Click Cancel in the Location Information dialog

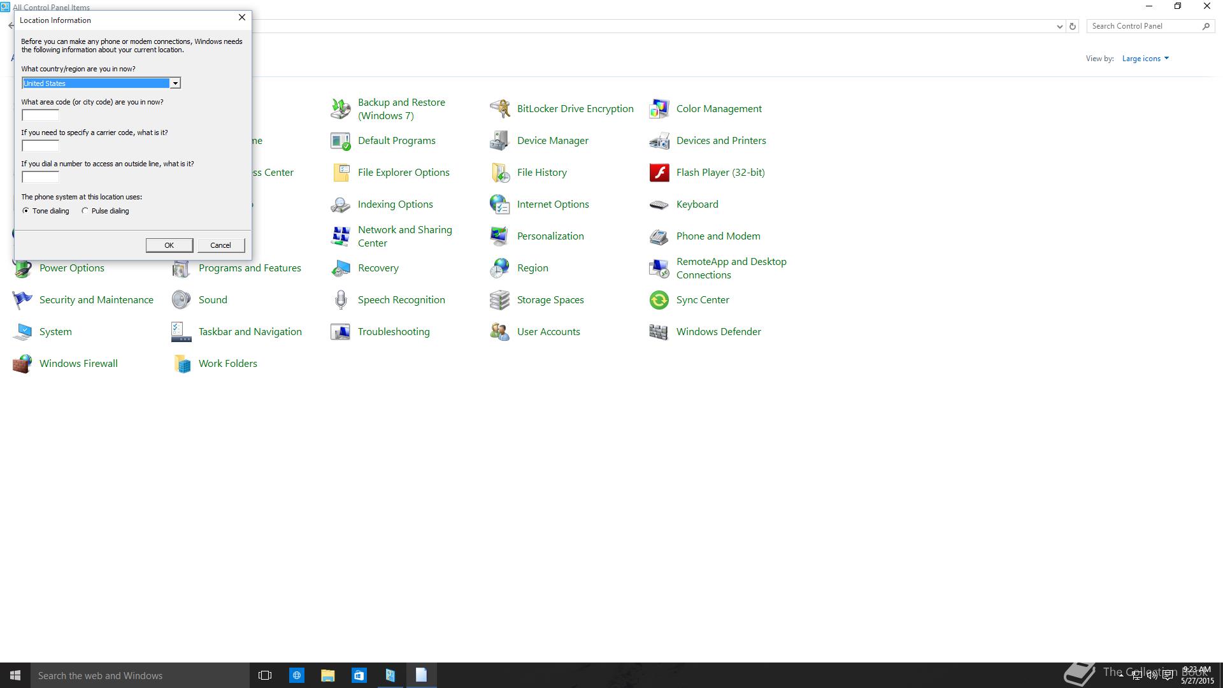point(221,245)
